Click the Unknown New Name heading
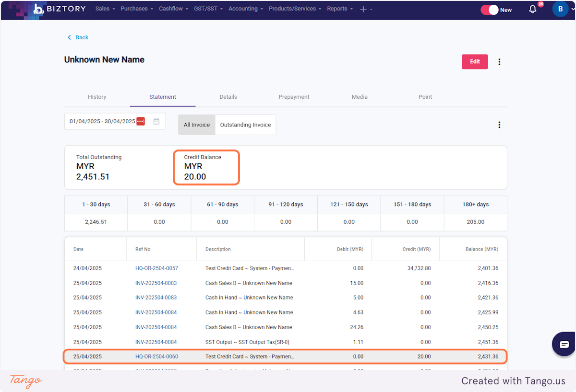 pyautogui.click(x=104, y=60)
